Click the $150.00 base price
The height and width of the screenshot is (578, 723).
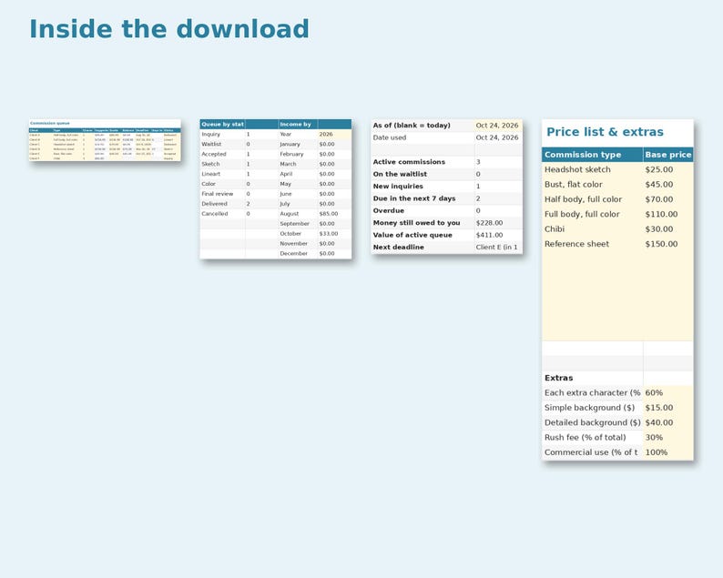(x=661, y=244)
